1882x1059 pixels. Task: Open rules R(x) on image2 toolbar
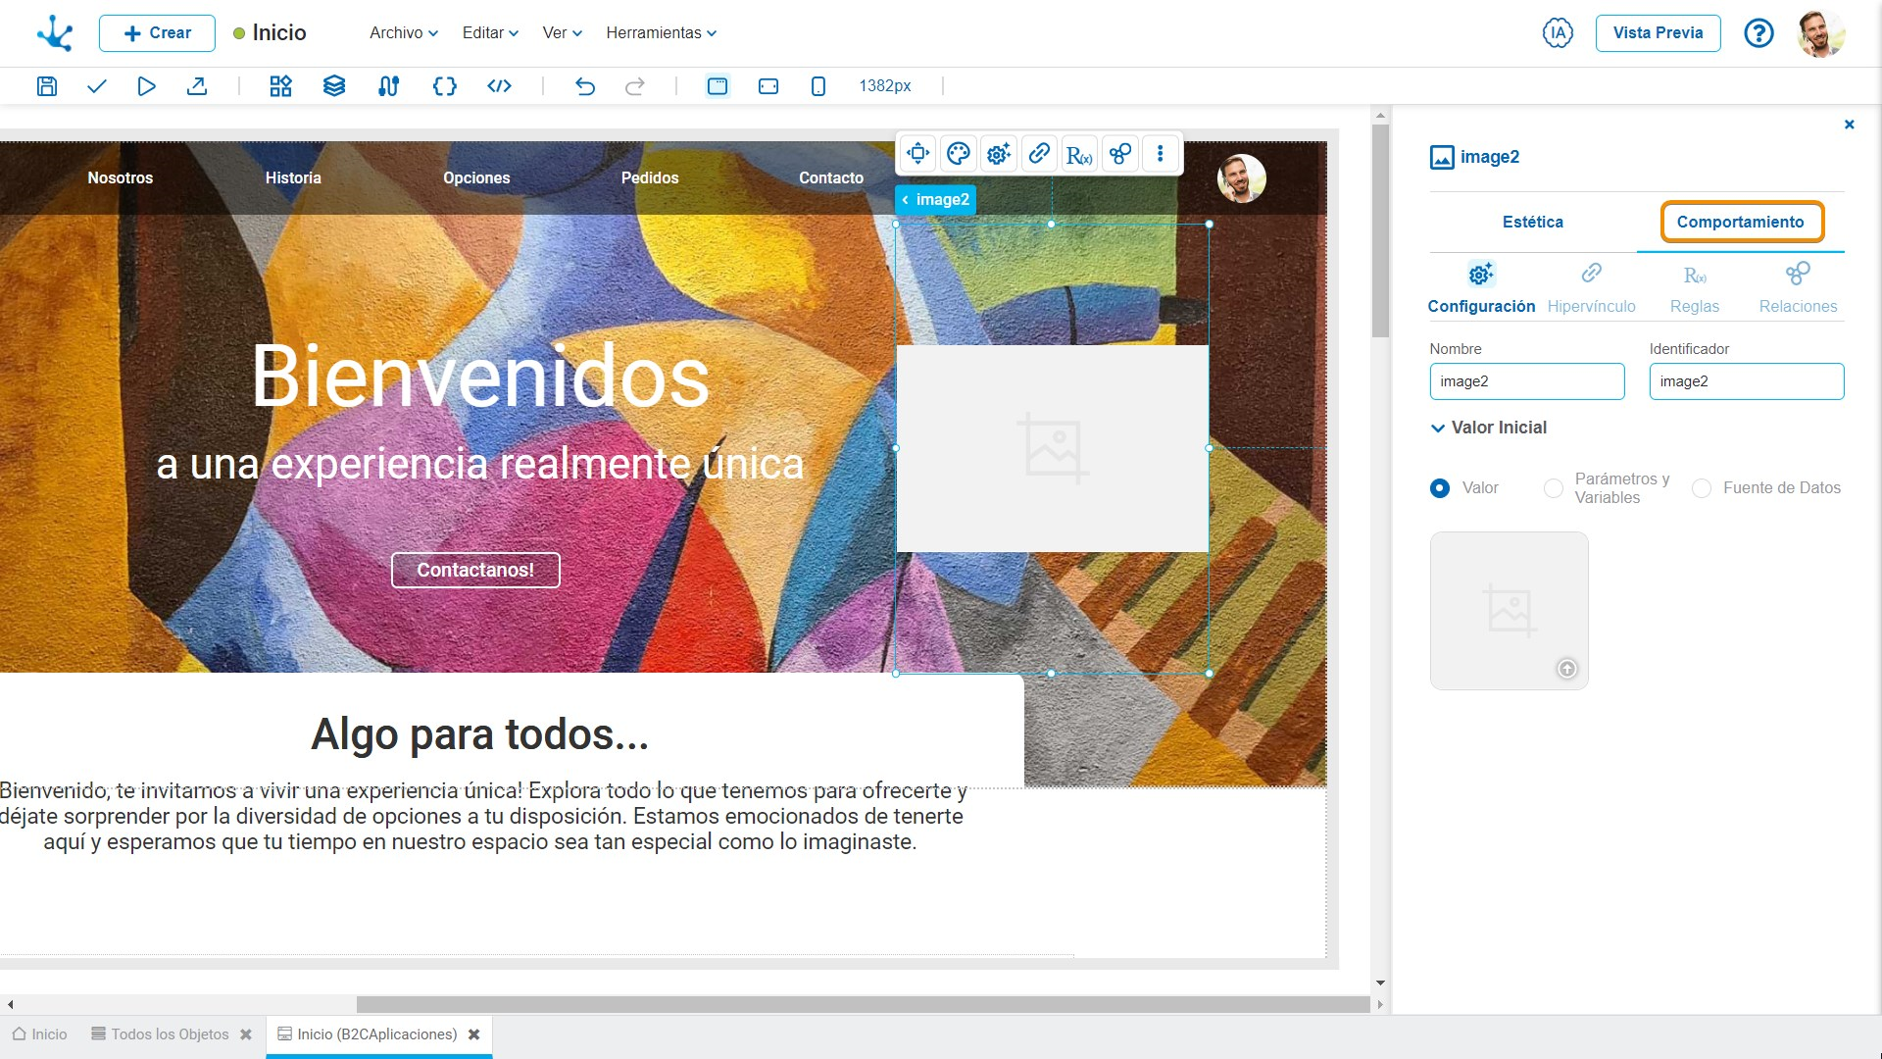point(1079,154)
